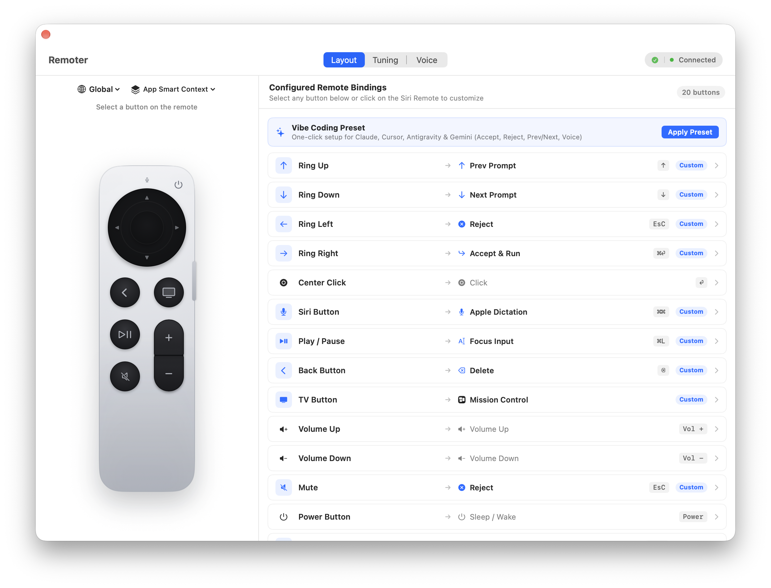Click the Connected status indicator
The height and width of the screenshot is (588, 771).
click(x=684, y=60)
